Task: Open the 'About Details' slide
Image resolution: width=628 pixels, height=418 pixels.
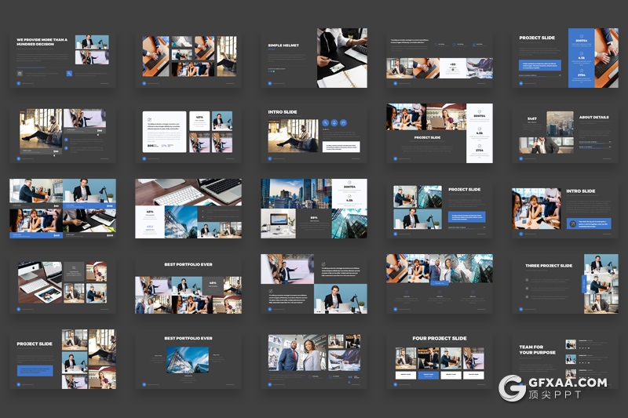Action: click(565, 133)
